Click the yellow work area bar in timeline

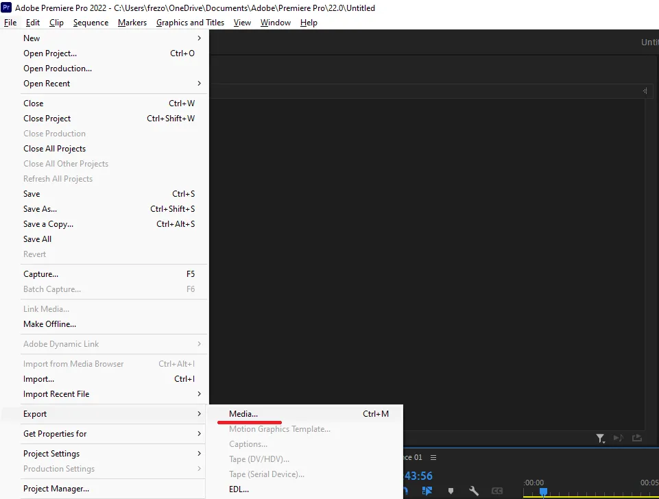[590, 498]
